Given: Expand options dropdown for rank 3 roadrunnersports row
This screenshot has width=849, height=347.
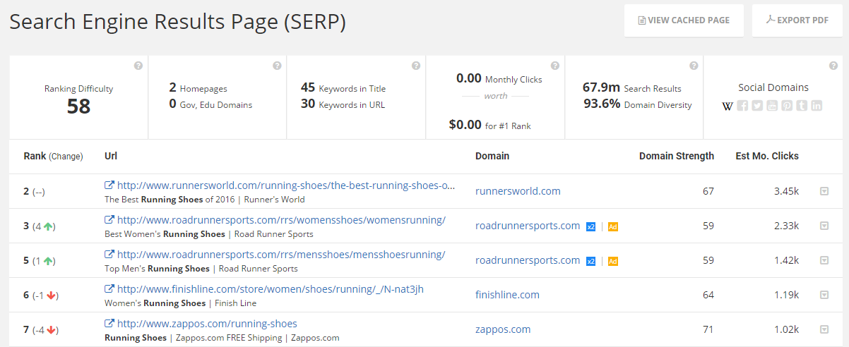Looking at the screenshot, I should [x=824, y=226].
